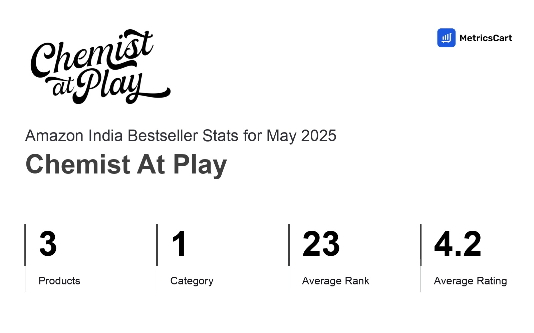Select the Chemist At Play bold heading
Image resolution: width=534 pixels, height=333 pixels.
point(126,165)
